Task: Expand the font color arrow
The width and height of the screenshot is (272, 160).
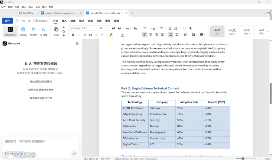Action: [128, 35]
